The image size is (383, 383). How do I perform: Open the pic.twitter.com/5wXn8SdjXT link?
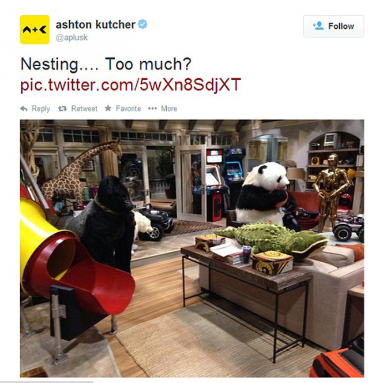[131, 84]
